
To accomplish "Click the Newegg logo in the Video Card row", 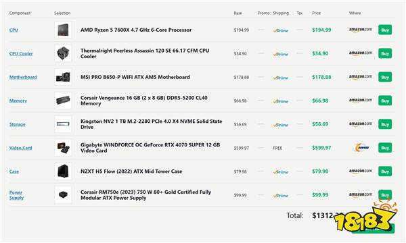I will (361, 148).
